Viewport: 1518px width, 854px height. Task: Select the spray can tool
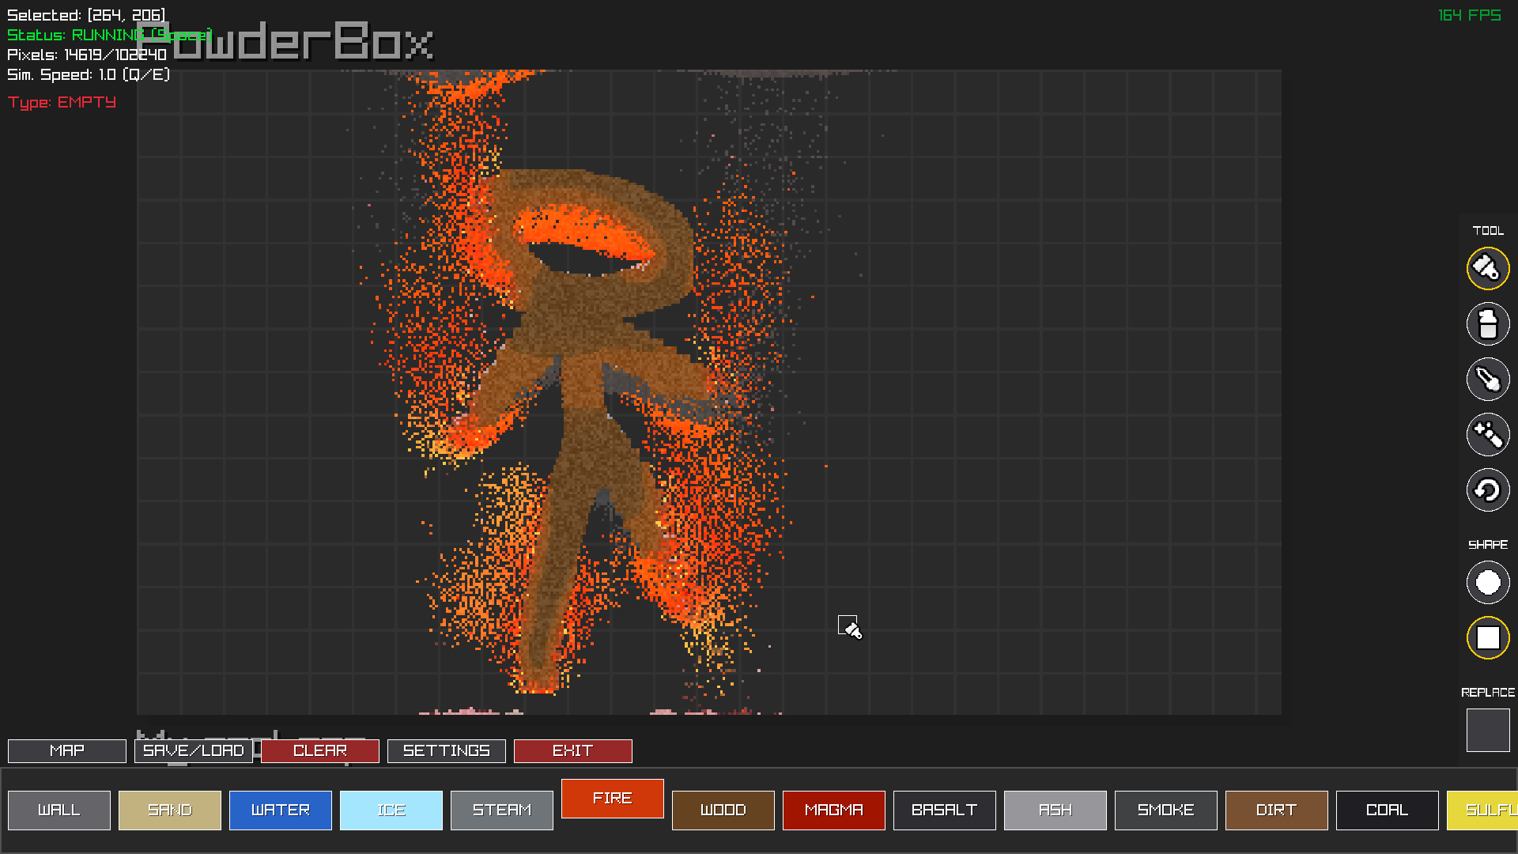(1487, 323)
